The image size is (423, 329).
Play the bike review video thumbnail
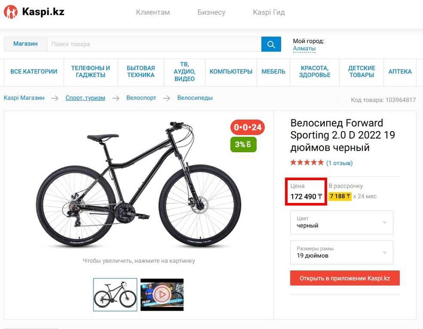[162, 294]
